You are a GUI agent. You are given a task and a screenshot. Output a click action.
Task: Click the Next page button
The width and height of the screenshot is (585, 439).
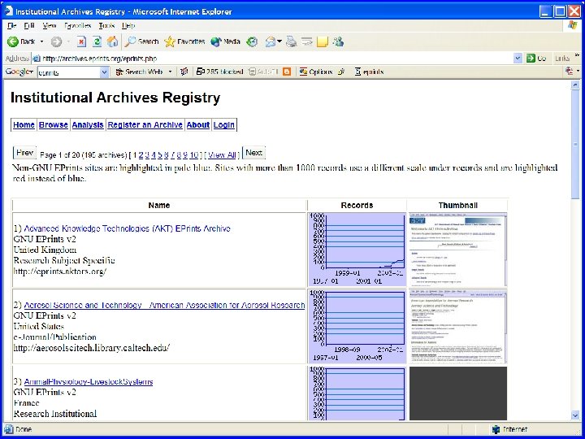point(254,153)
